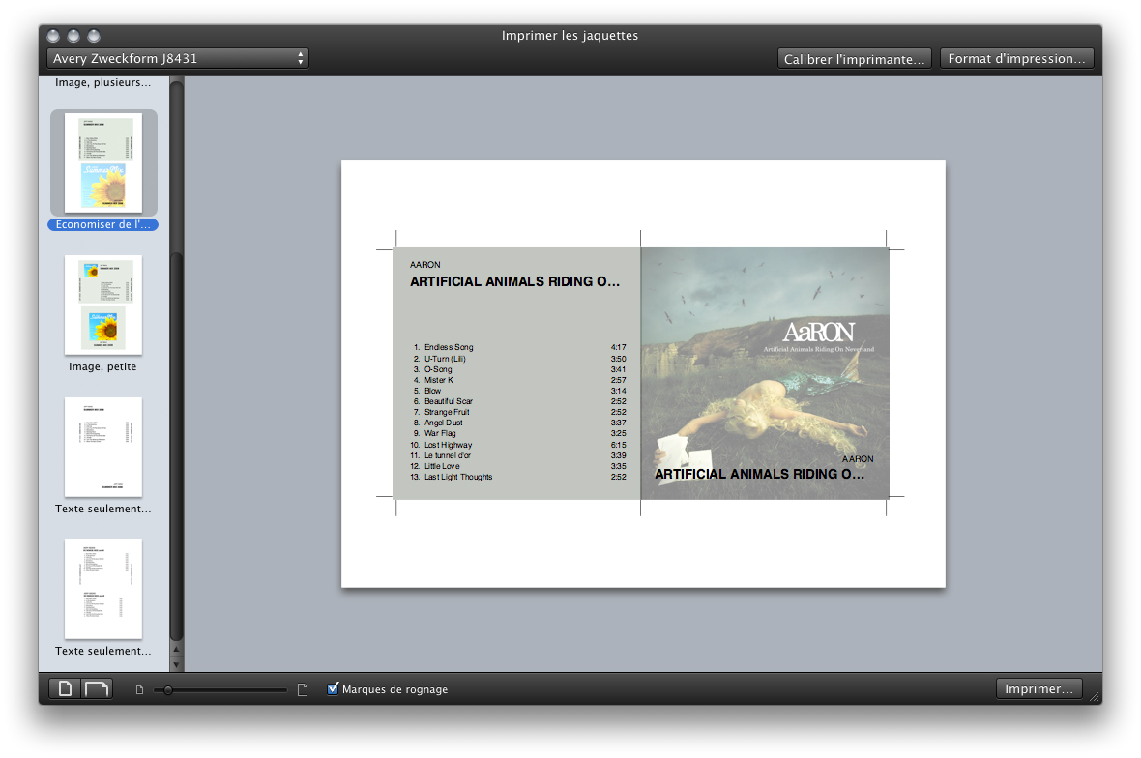
Task: Click album title above the track list
Action: 514,281
